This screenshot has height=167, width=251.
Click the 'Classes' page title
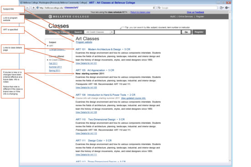click(x=58, y=26)
